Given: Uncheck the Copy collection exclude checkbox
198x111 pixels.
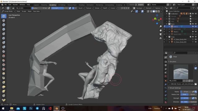Looking at the screenshot, I should click(x=191, y=37).
